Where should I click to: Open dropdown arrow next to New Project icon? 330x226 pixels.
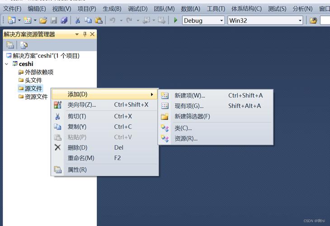19,20
